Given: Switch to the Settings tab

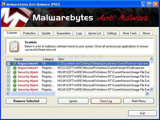Looking at the screenshot, I should pos(112,33).
